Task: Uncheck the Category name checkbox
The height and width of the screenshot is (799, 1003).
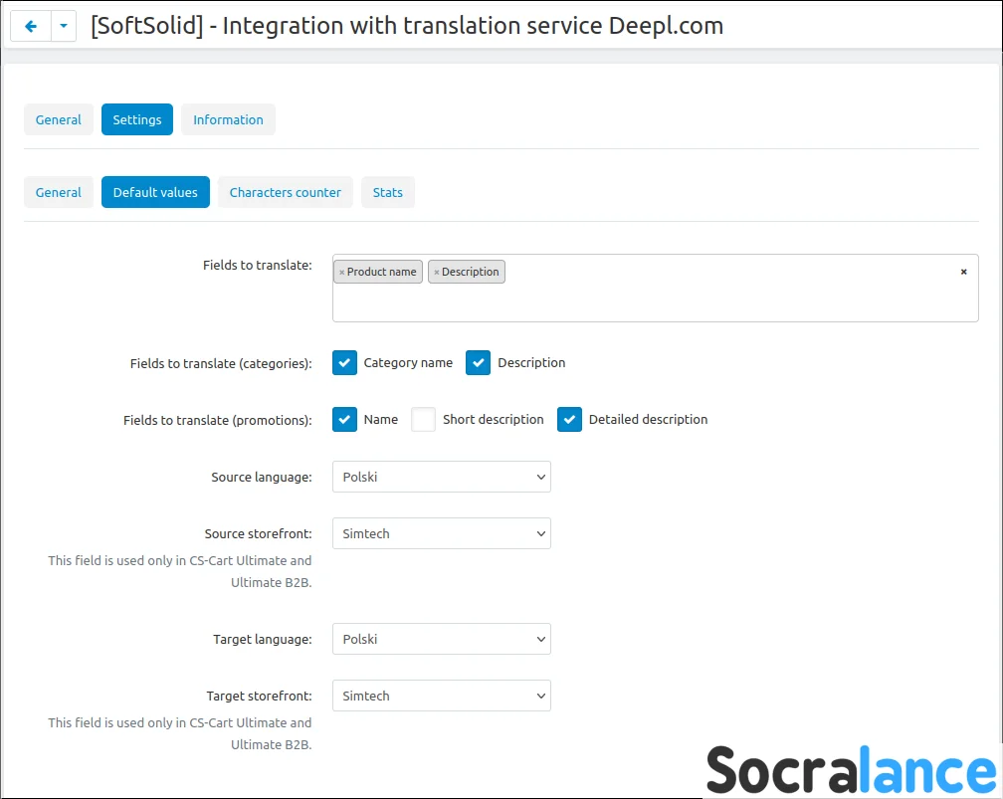Action: click(344, 363)
